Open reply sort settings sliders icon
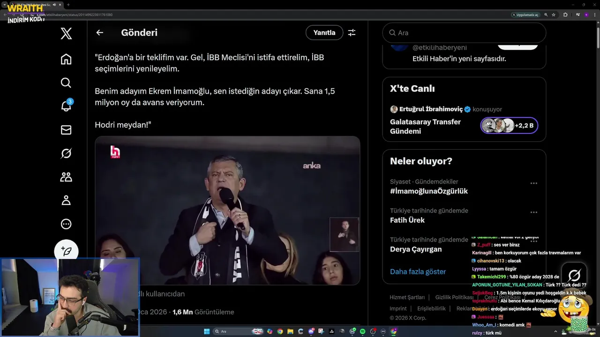 click(x=352, y=33)
